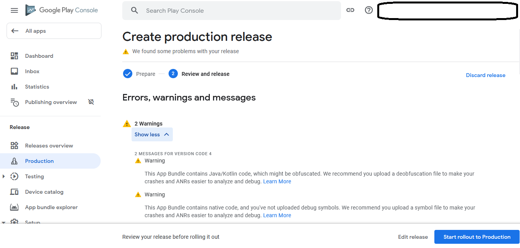Select Statistics in the sidebar
The height and width of the screenshot is (248, 520).
(x=37, y=87)
